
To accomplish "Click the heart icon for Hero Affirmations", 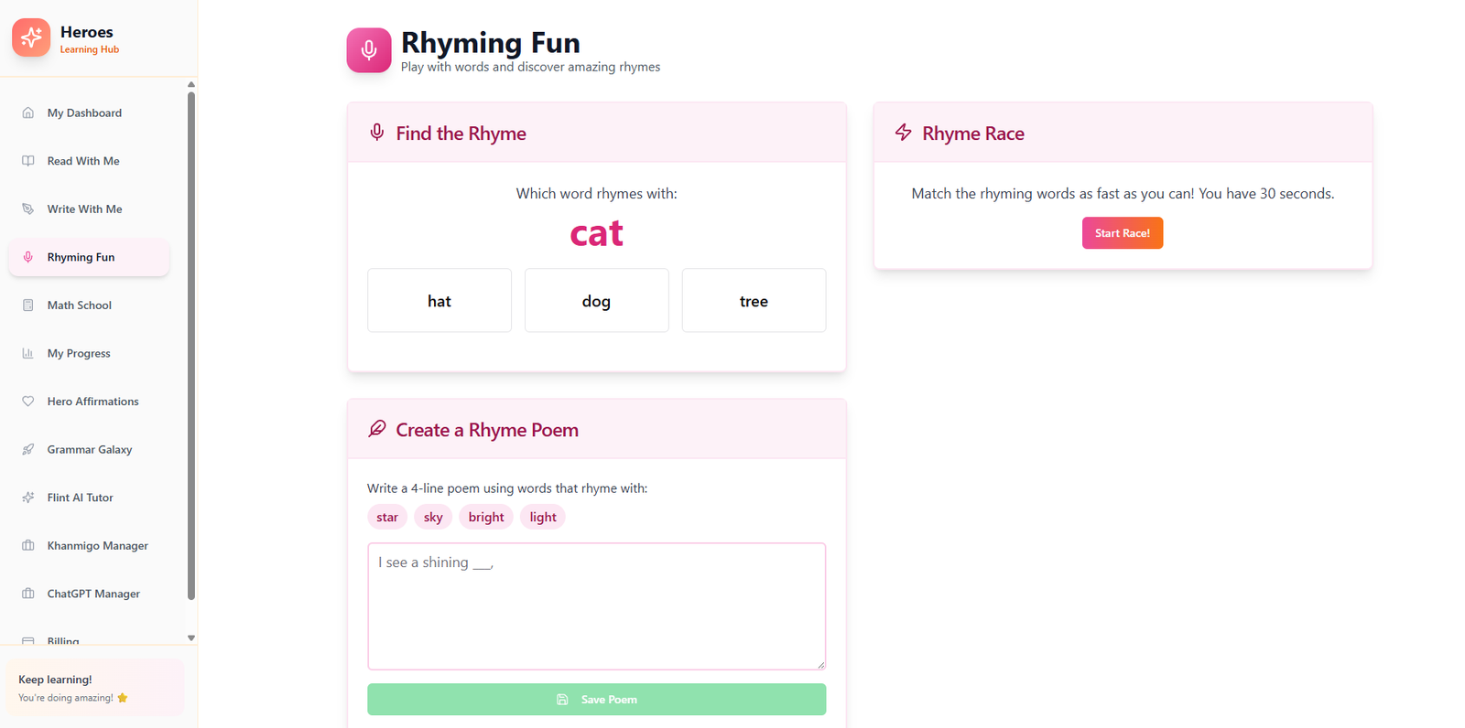I will [x=28, y=401].
